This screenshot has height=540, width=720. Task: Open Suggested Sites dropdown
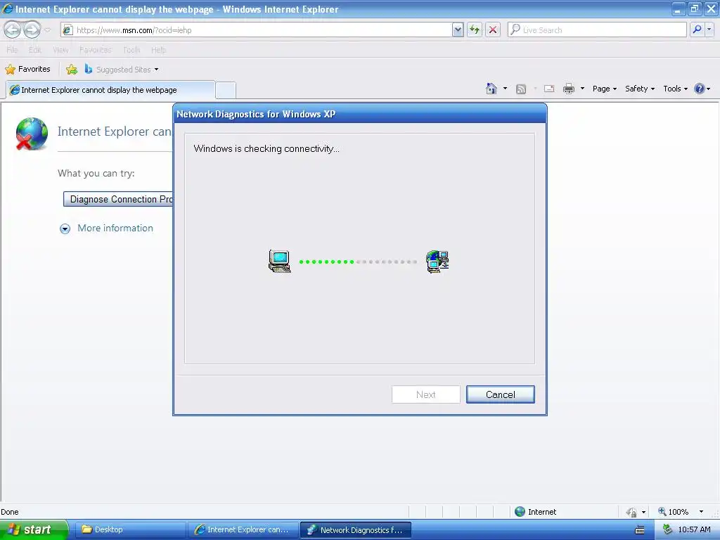tap(122, 70)
